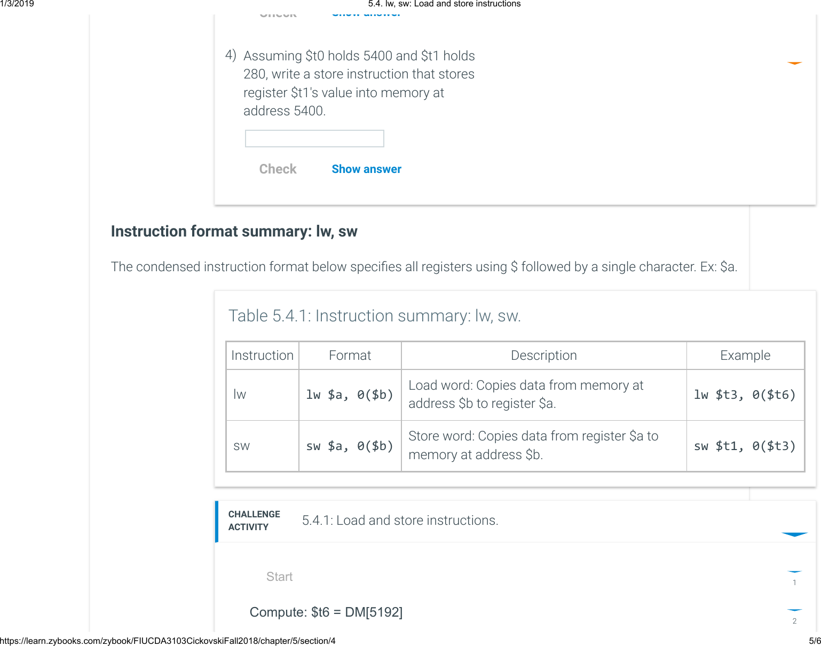The width and height of the screenshot is (821, 646).
Task: Click the CHALLENGE ACTIVITY label
Action: (x=254, y=521)
